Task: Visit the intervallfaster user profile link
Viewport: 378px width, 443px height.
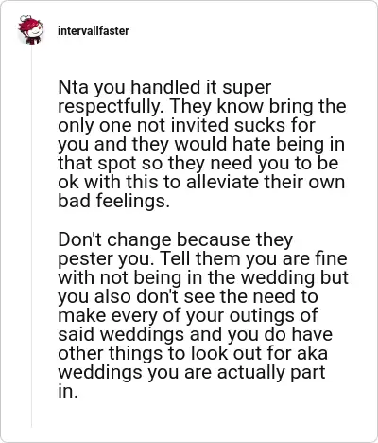Action: coord(94,31)
